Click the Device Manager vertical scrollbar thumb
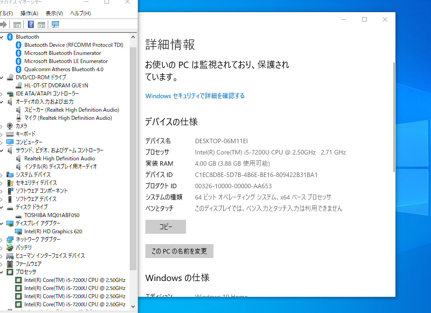 tap(133, 158)
